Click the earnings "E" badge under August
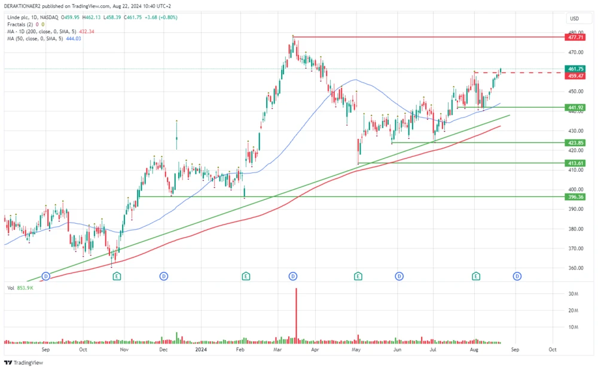The width and height of the screenshot is (598, 370). click(x=475, y=276)
